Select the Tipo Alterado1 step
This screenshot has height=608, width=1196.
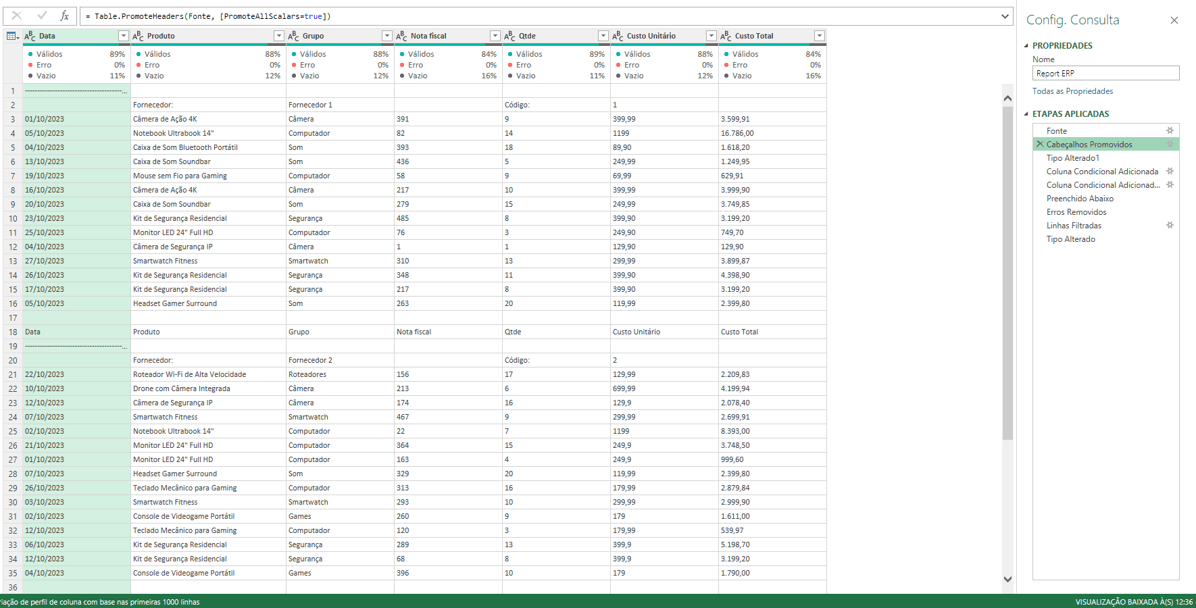pos(1074,157)
